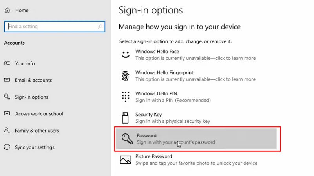The image size is (314, 176).
Task: Click the Sign-in options key icon in sidebar
Action: point(7,97)
